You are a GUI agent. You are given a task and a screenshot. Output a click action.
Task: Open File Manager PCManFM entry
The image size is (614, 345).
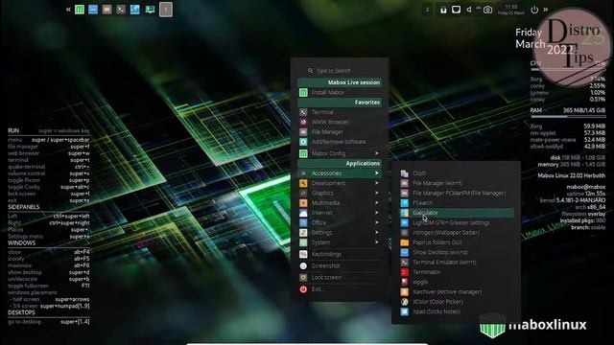457,193
